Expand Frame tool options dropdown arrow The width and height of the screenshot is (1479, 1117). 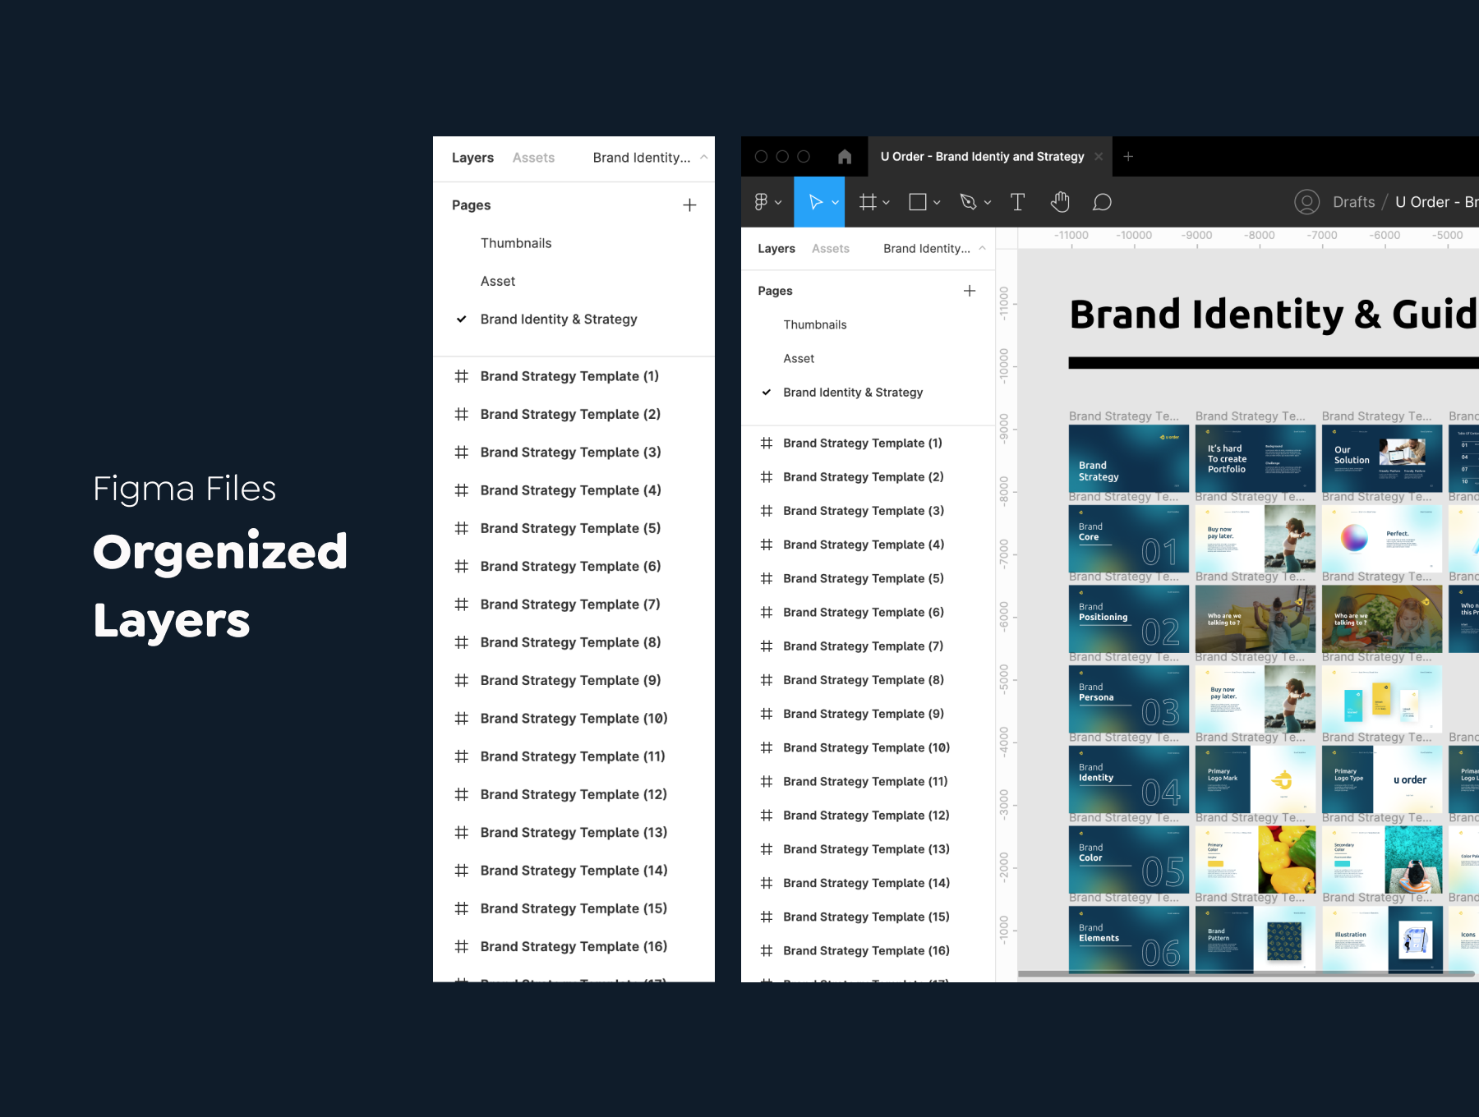click(887, 203)
